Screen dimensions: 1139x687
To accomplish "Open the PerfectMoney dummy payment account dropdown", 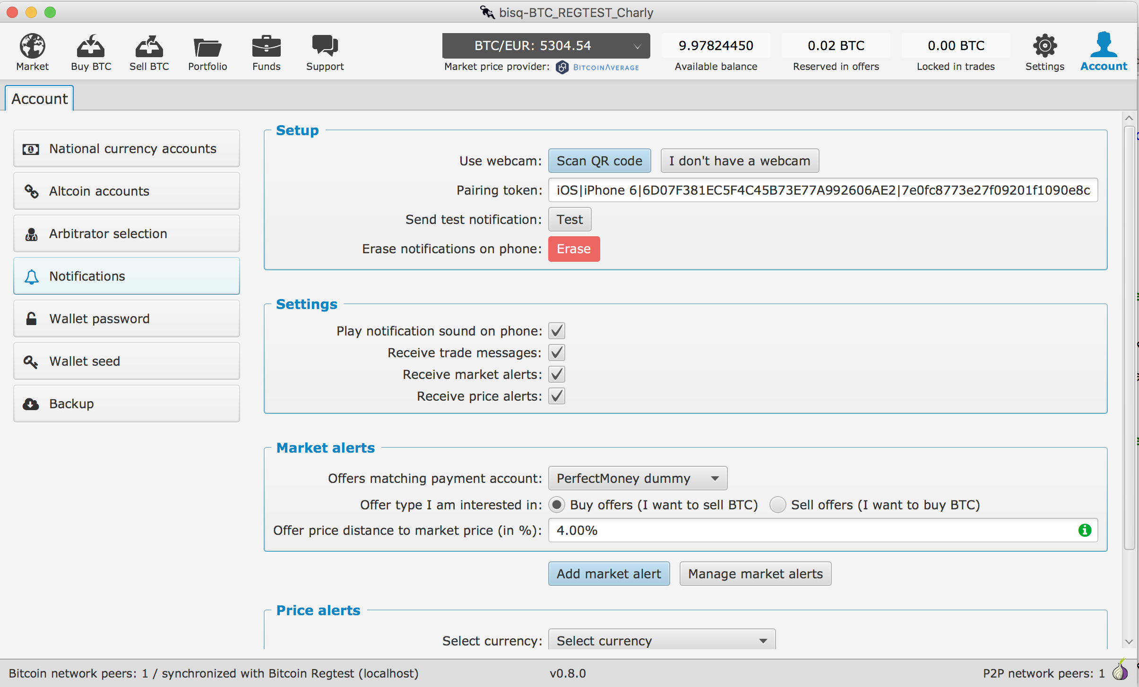I will coord(638,478).
